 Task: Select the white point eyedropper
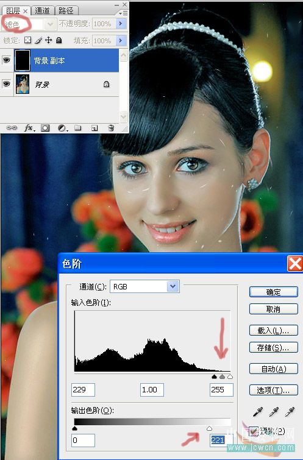coord(290,412)
